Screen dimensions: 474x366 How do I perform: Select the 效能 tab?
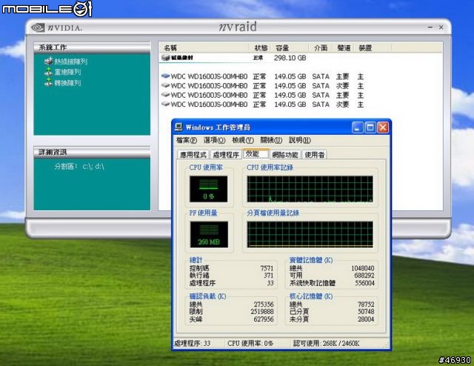(256, 153)
